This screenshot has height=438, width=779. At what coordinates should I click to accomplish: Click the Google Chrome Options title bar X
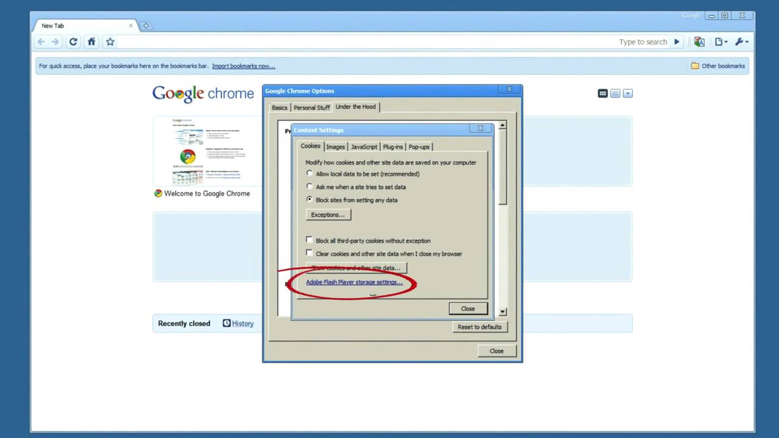(x=509, y=89)
